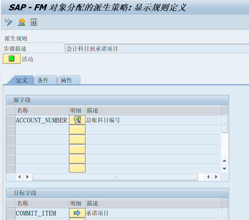Click select-all corner cell of target table
The width and height of the screenshot is (249, 220).
(11, 203)
